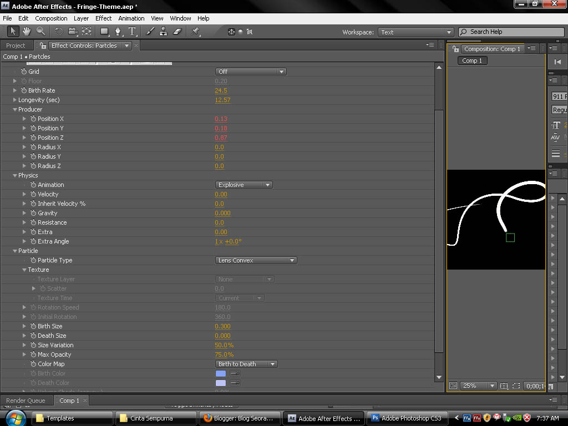Click the Effect Controls scroll down arrow

(x=439, y=377)
